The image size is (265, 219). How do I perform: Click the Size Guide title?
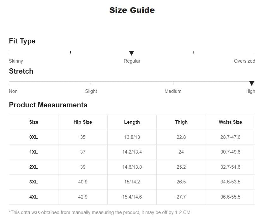(x=132, y=10)
